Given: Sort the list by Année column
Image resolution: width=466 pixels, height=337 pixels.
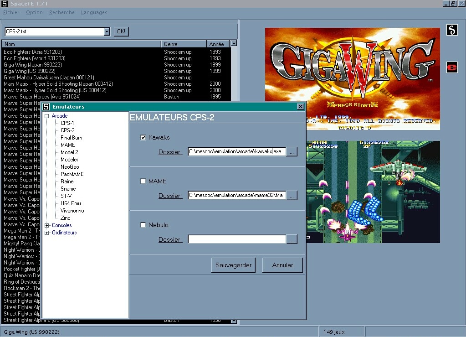Looking at the screenshot, I should click(x=218, y=44).
